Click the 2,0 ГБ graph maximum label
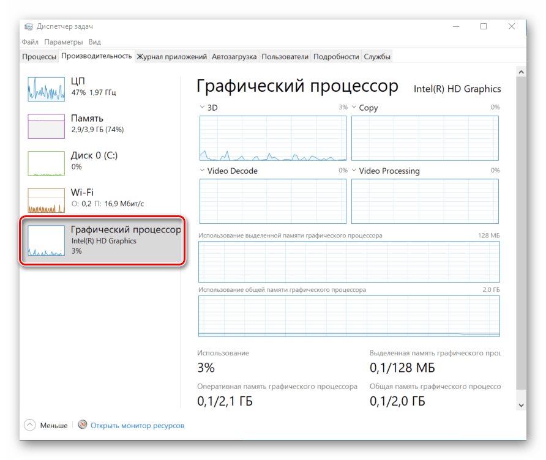 (491, 289)
